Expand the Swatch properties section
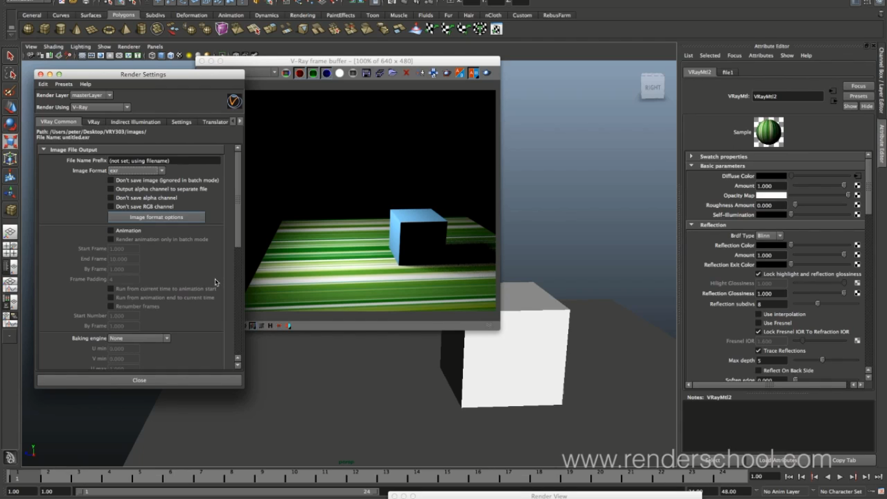887x499 pixels. click(x=691, y=157)
